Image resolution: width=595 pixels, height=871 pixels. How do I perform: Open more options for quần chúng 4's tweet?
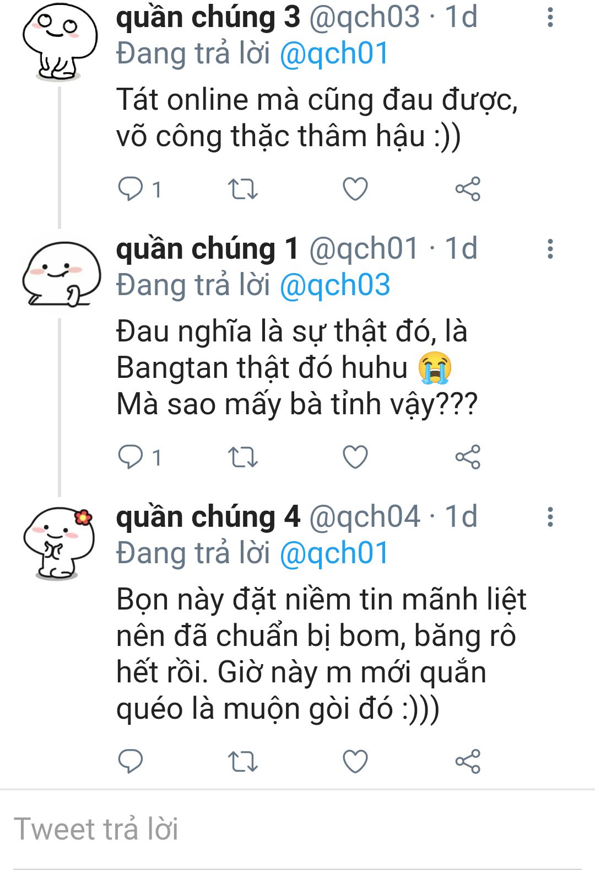550,517
